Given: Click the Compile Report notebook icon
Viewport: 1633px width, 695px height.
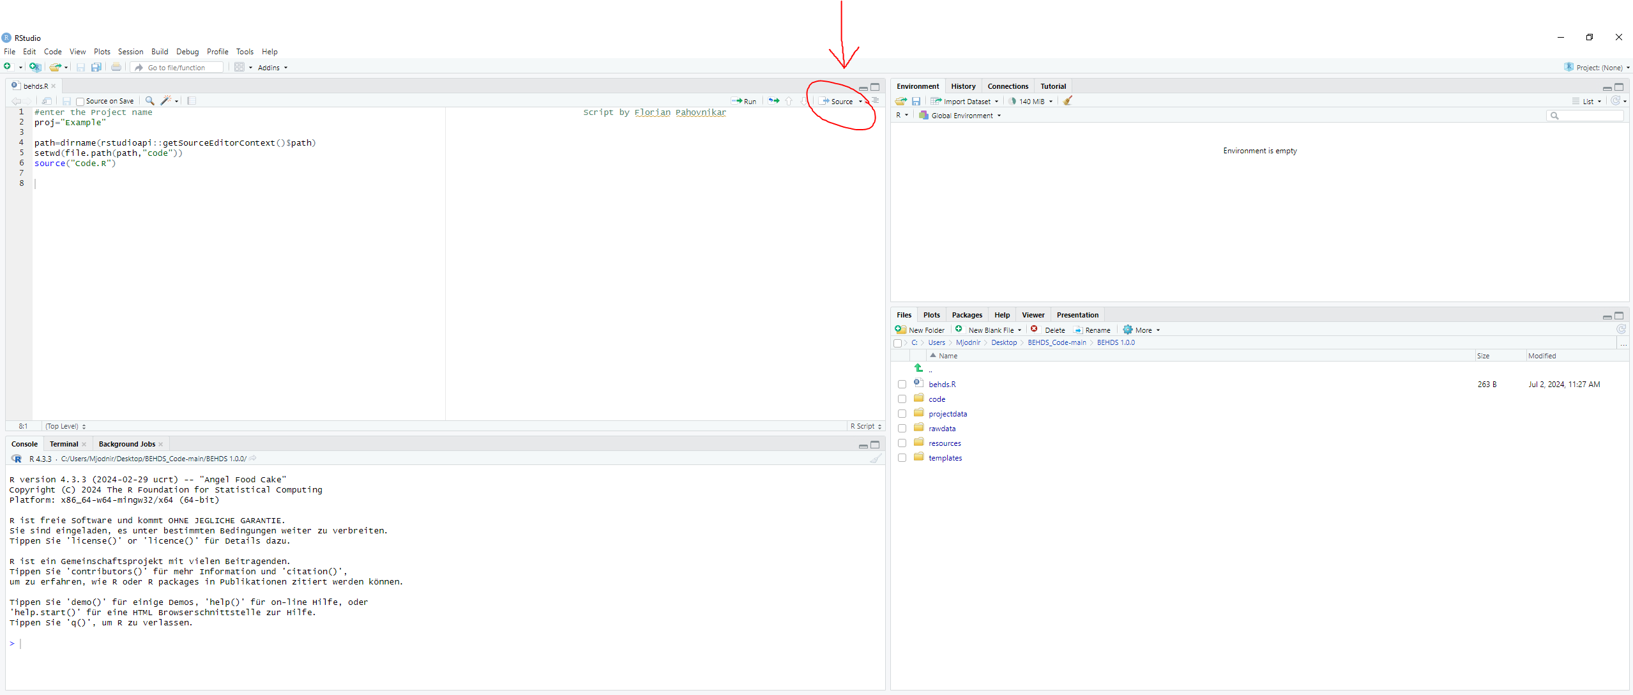Looking at the screenshot, I should pos(192,100).
